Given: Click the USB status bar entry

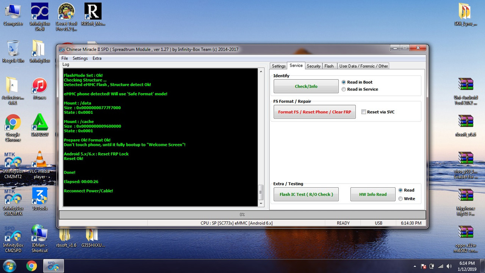Looking at the screenshot, I should tap(379, 223).
